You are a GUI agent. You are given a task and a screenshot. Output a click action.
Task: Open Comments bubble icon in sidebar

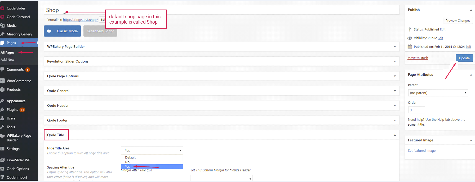coord(2,69)
